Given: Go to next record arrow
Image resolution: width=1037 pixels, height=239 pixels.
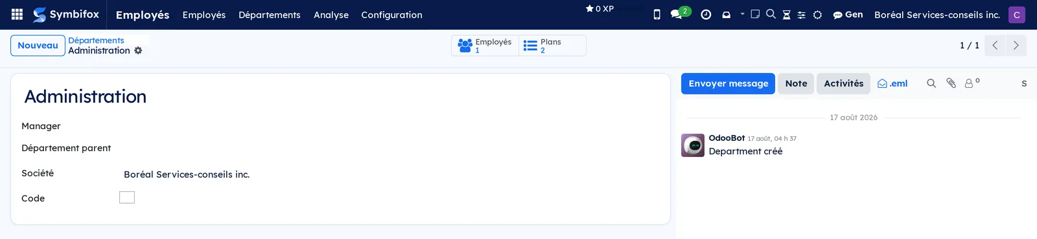Looking at the screenshot, I should pyautogui.click(x=1016, y=45).
